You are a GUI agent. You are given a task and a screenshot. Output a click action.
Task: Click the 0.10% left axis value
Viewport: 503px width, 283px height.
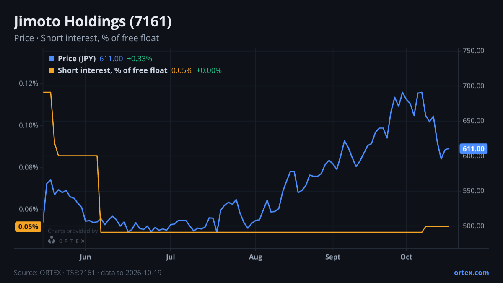29,125
